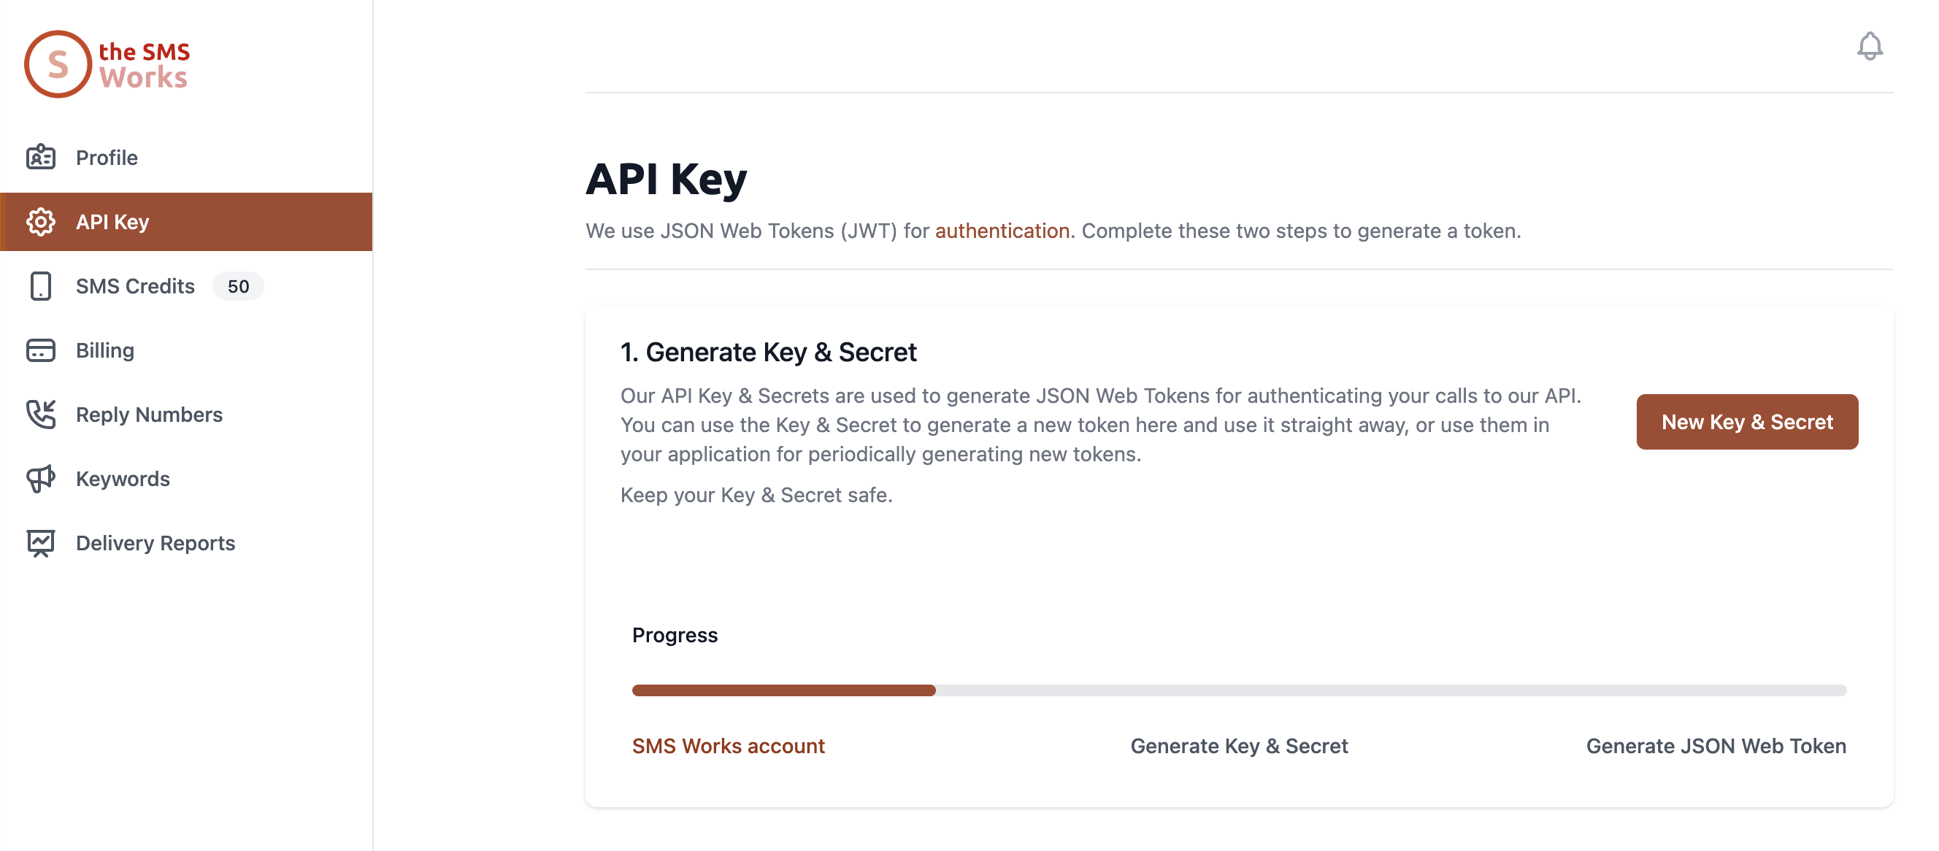Select the SMS Works account menu item
Image resolution: width=1939 pixels, height=851 pixels.
[729, 744]
